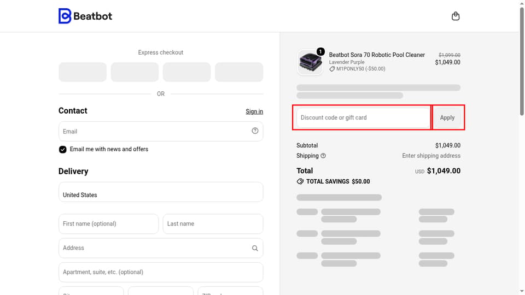This screenshot has height=295, width=525.
Task: Focus the Email input field
Action: click(x=161, y=131)
